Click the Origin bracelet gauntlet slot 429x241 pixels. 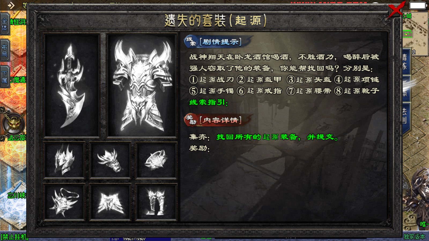click(x=110, y=160)
